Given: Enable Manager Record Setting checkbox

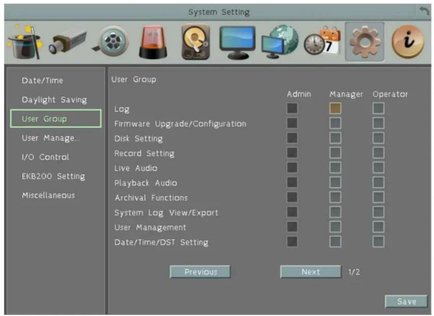Looking at the screenshot, I should (x=335, y=153).
